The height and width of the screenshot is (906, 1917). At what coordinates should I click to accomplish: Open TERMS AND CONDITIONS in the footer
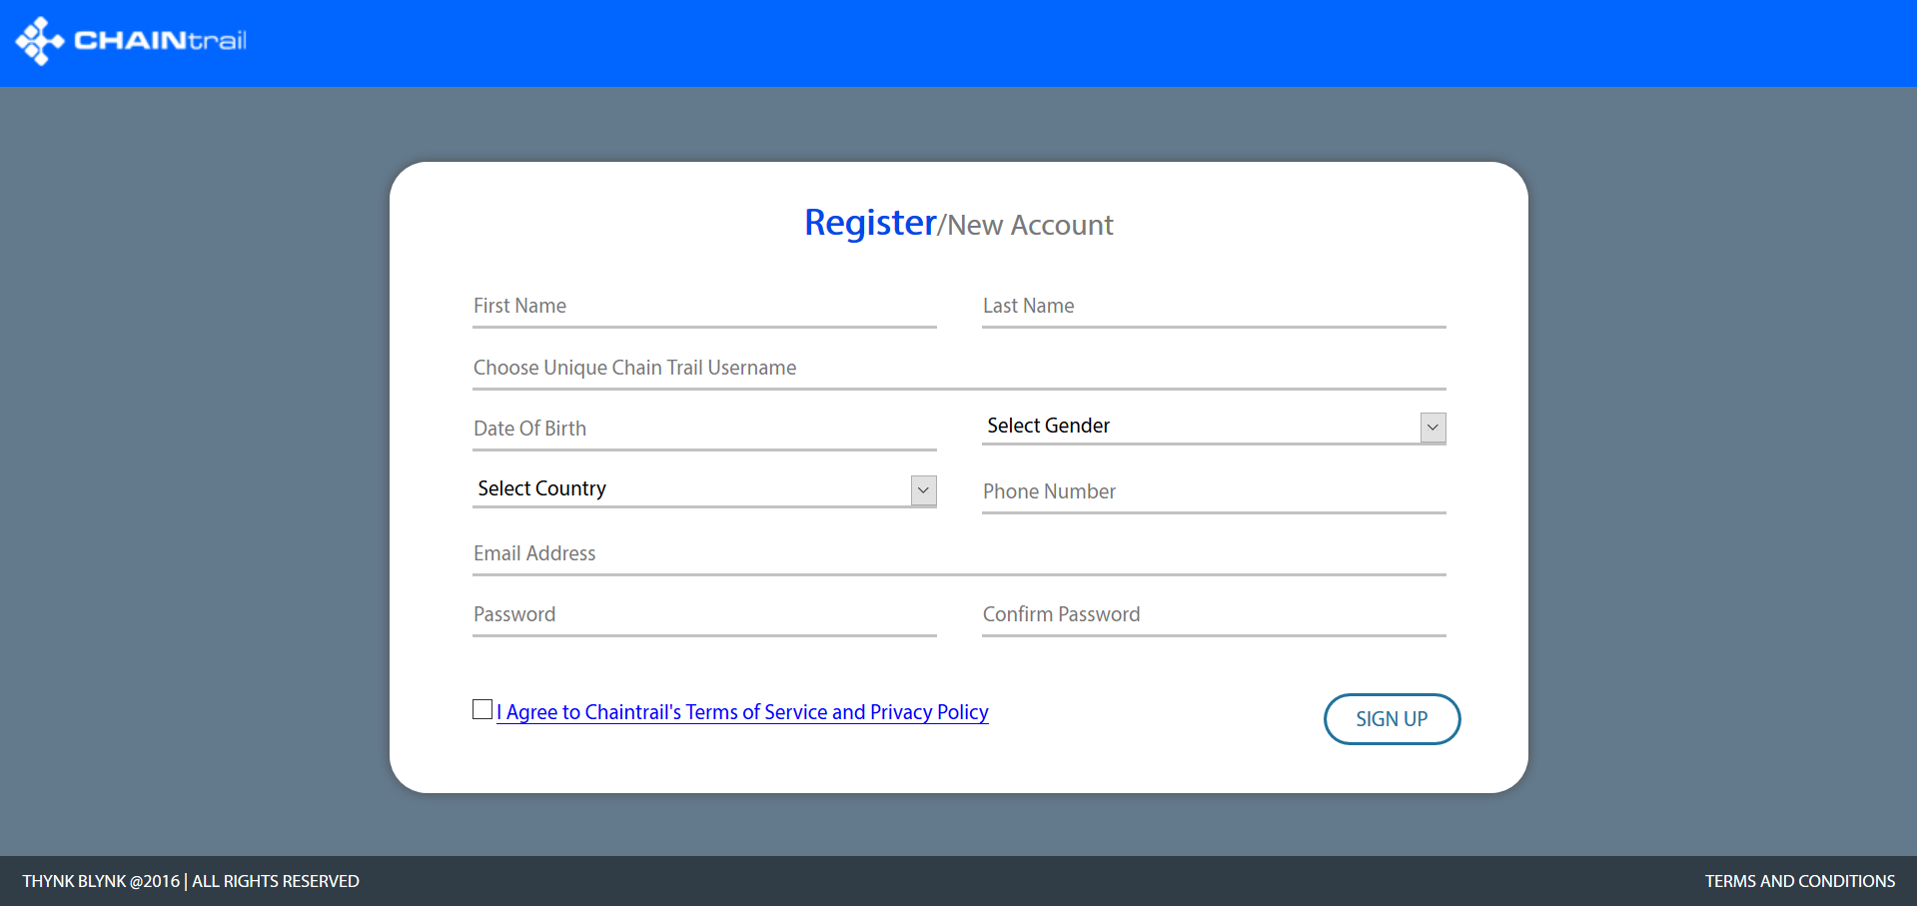click(x=1799, y=881)
